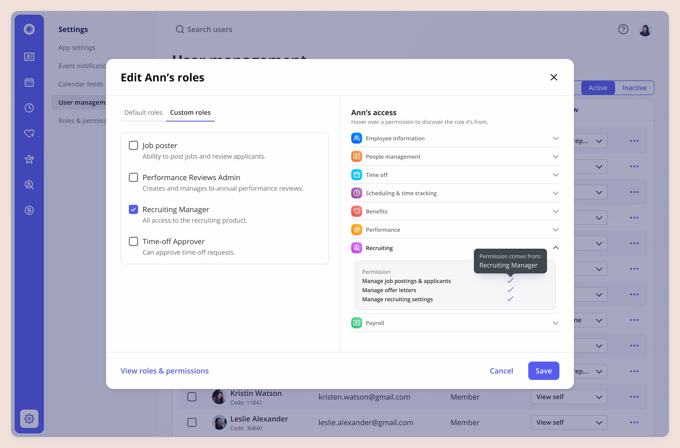Click the settings gear icon in sidebar
680x448 pixels.
point(29,419)
